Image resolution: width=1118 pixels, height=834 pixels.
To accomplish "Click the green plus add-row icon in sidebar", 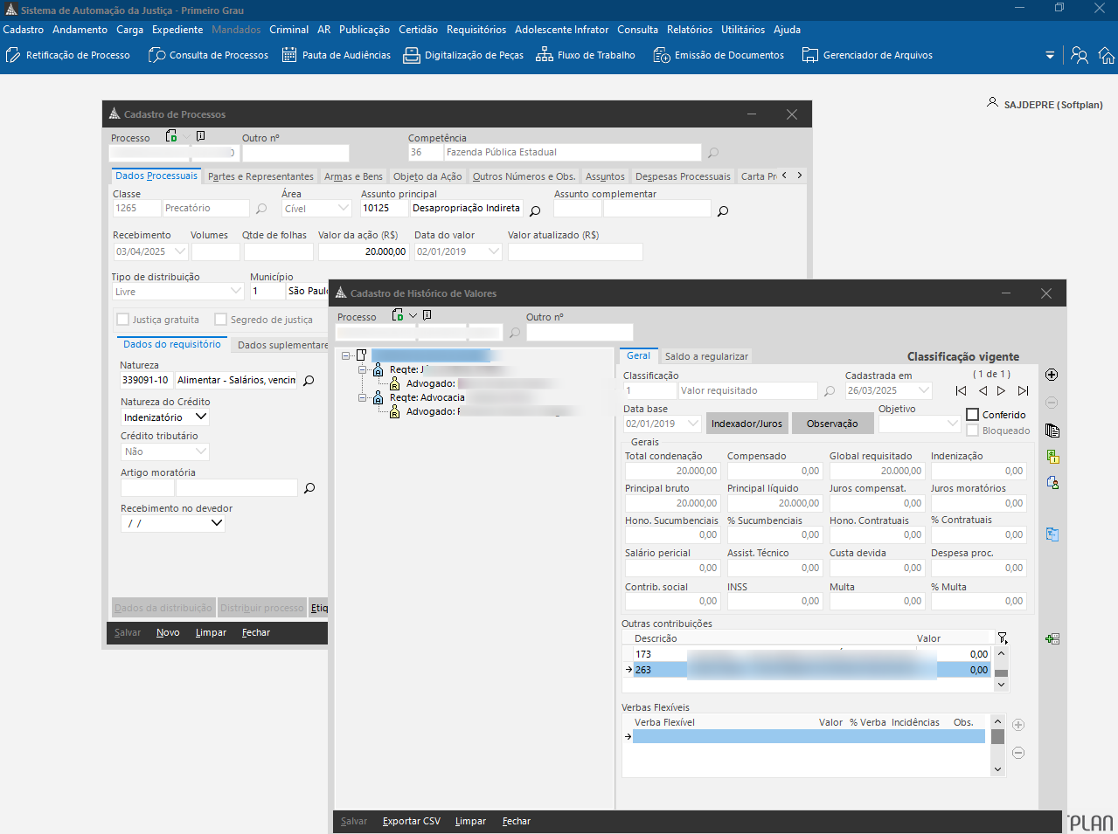I will tap(1052, 639).
